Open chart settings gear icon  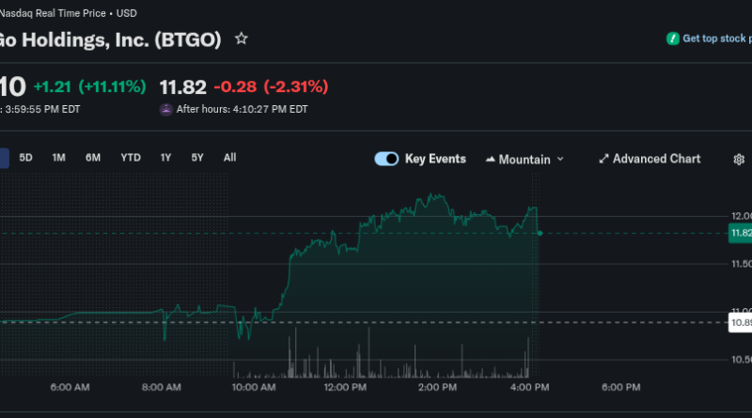pos(739,160)
